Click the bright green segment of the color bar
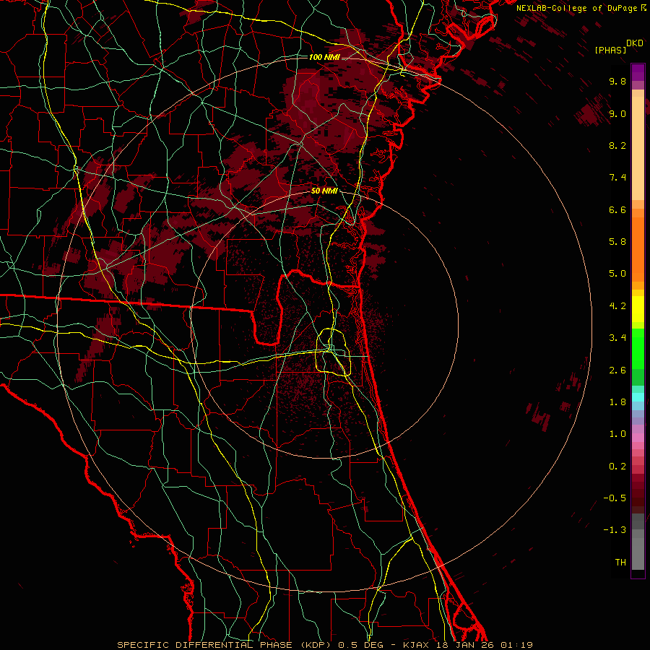The height and width of the screenshot is (650, 650). [638, 349]
